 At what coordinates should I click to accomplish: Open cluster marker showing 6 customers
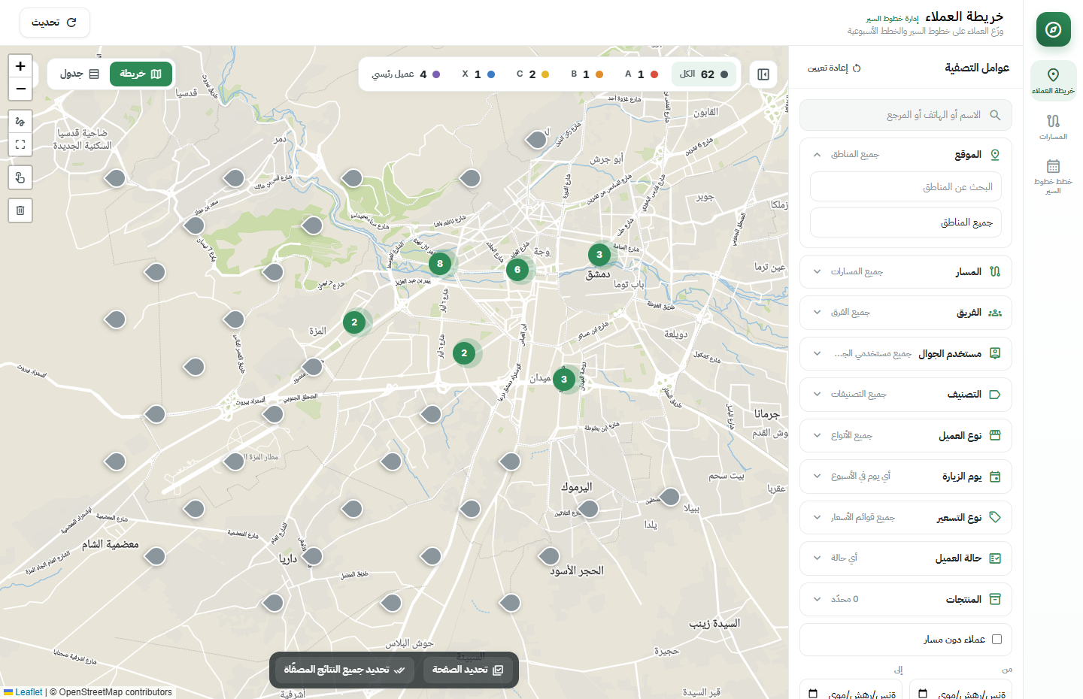point(517,270)
